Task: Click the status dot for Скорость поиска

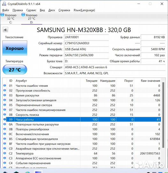Action: tap(4, 114)
